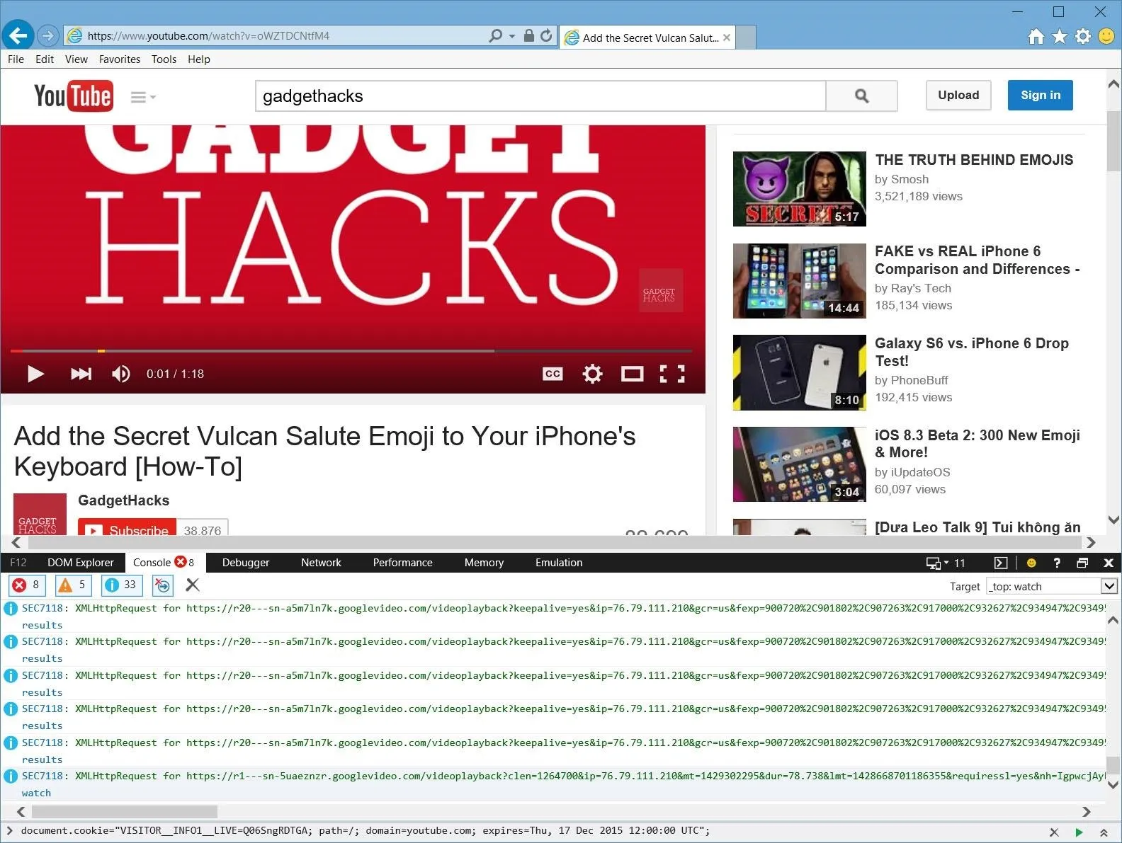Switch to the Debugger tab
1122x843 pixels.
246,563
